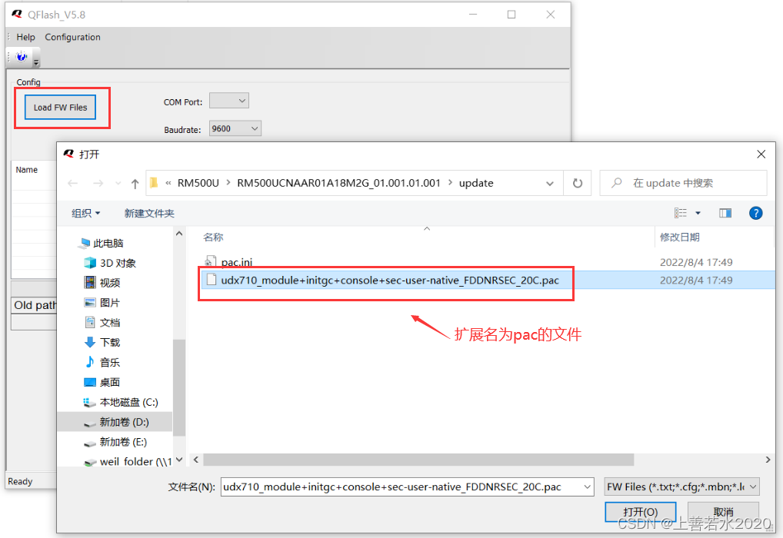Click RM500UCNAAR01A18M2G_01.001.01.001 breadcrumb

[338, 183]
